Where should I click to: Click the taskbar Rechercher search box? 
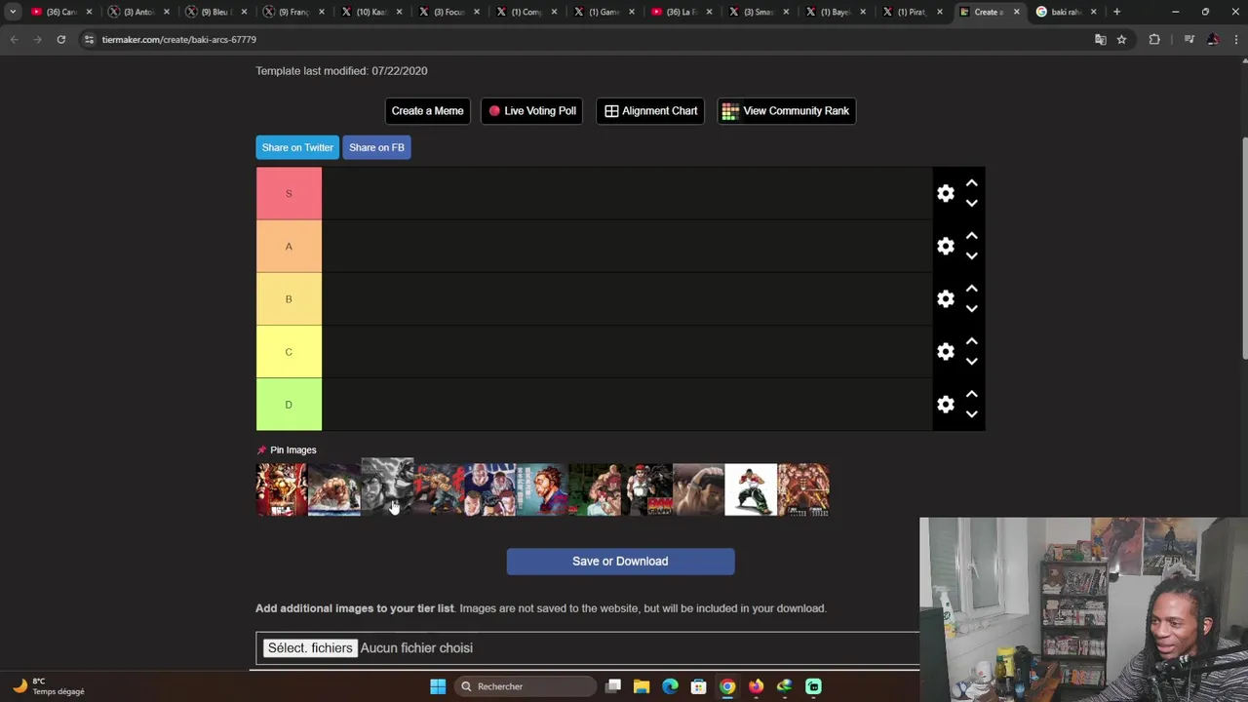click(526, 686)
